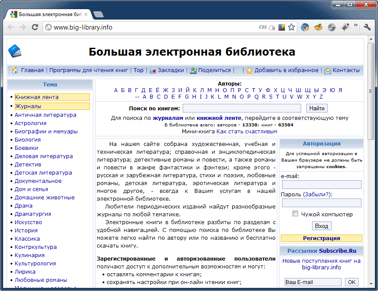The width and height of the screenshot is (378, 291).
Task: Focus the Поиск по книгам search field
Action: [x=242, y=108]
